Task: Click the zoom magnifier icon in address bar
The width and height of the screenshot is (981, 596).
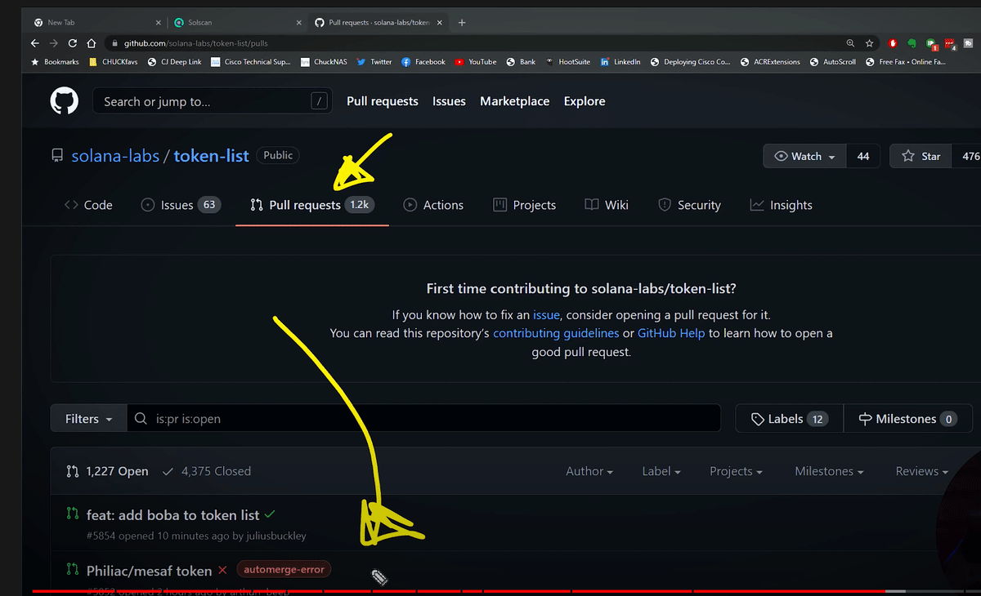Action: (851, 43)
